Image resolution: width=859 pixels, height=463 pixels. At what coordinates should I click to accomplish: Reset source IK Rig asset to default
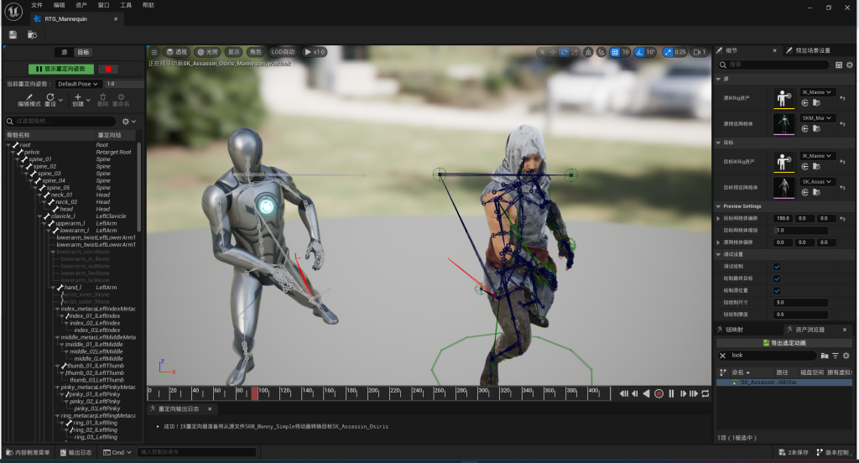tap(842, 98)
